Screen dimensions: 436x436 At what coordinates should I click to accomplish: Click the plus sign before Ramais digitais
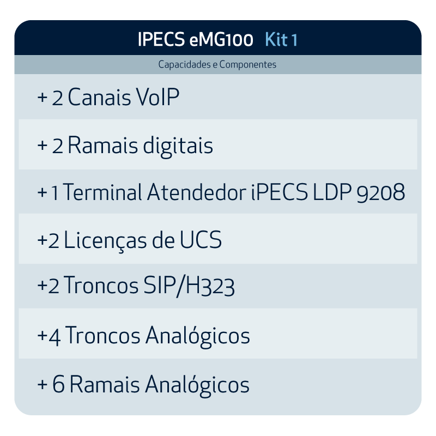click(x=43, y=147)
